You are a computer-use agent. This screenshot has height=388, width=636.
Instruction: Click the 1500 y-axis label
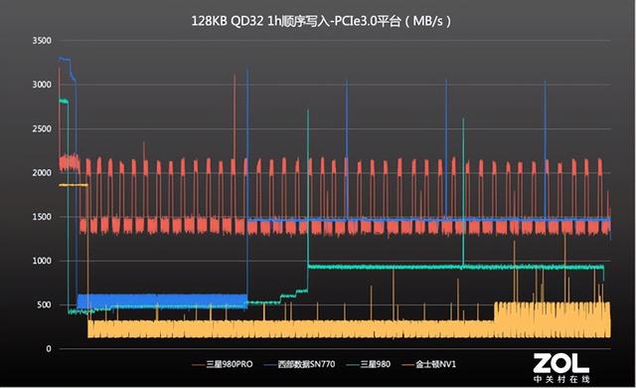pos(42,217)
